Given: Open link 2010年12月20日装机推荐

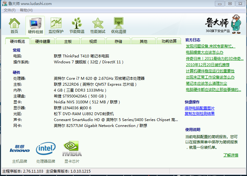Looking at the screenshot, I should click(208, 65).
